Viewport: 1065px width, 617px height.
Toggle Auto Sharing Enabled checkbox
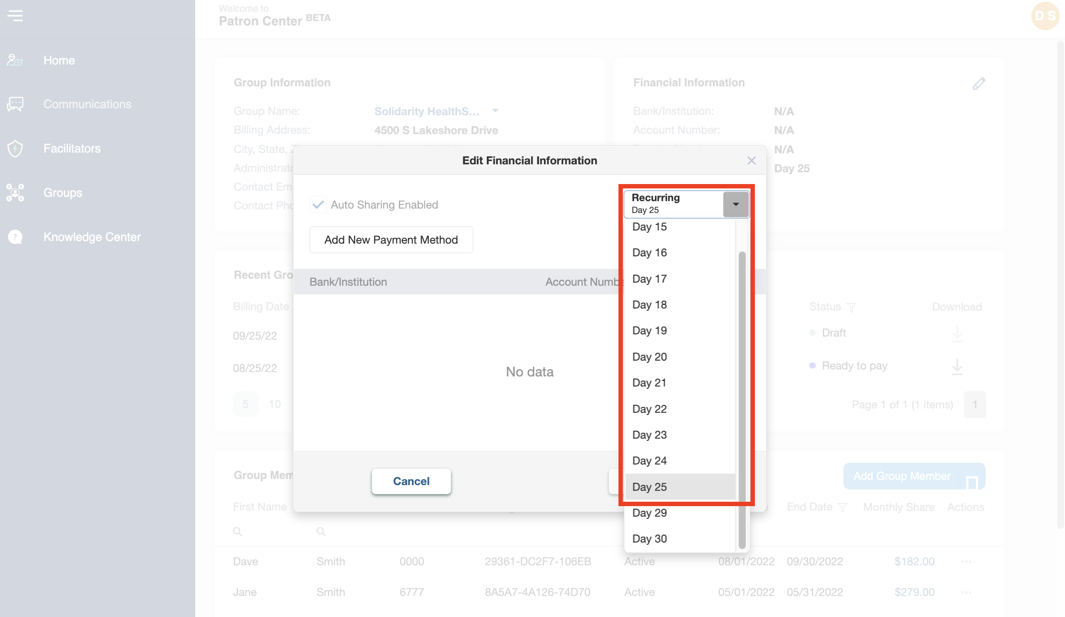pyautogui.click(x=318, y=205)
